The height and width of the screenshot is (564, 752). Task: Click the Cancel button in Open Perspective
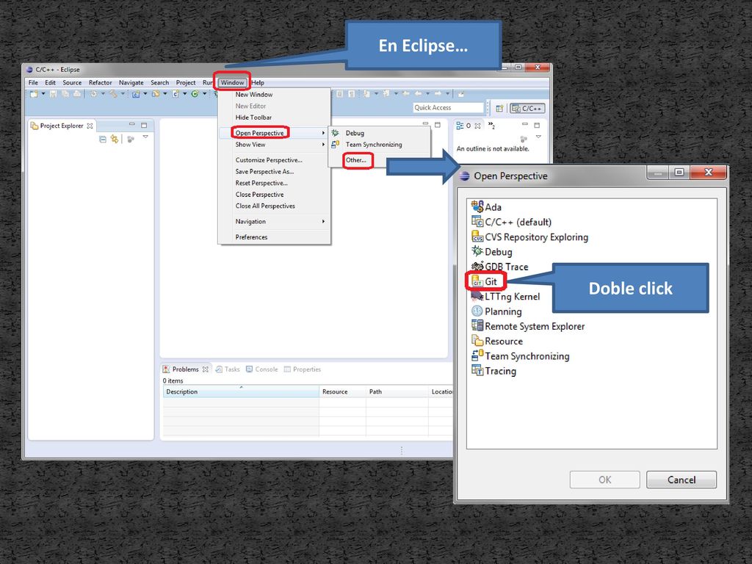681,480
